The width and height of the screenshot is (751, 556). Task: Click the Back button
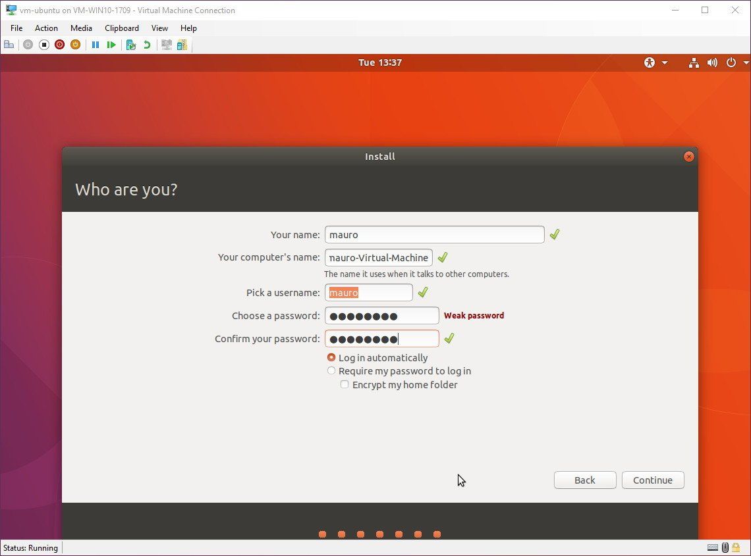585,480
